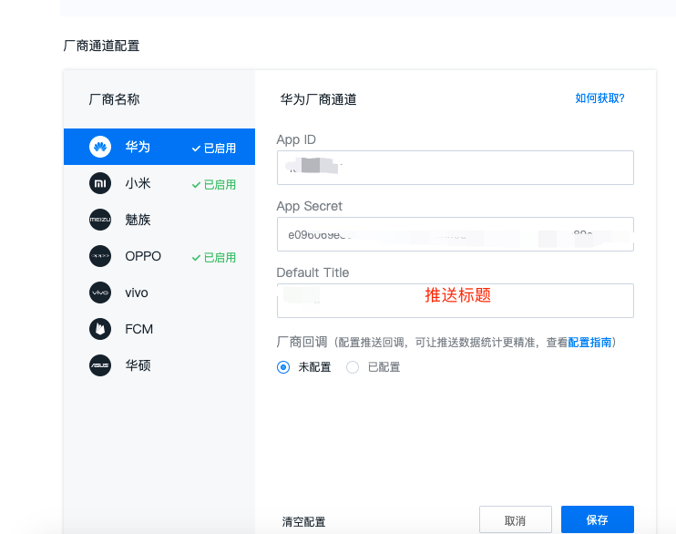Open the 如何获取? help link
The height and width of the screenshot is (534, 676).
pos(599,98)
